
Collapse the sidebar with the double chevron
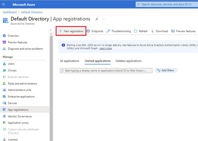pos(50,30)
